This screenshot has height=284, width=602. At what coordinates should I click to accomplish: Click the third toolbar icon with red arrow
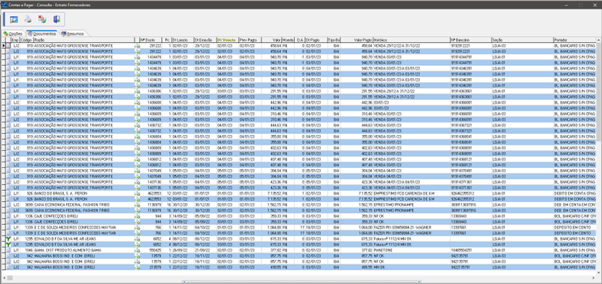click(x=42, y=20)
